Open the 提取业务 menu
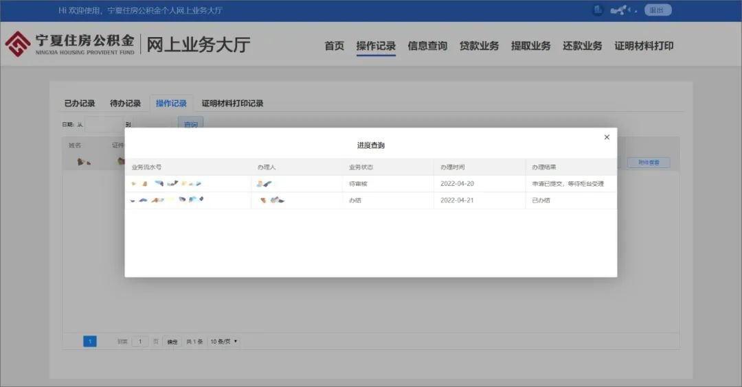742x387 pixels. [531, 46]
